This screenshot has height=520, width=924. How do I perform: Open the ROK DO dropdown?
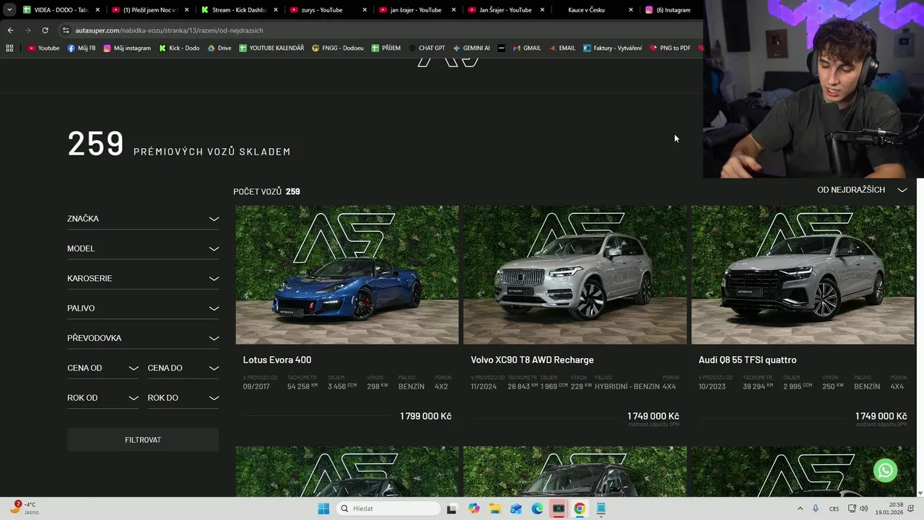point(183,398)
